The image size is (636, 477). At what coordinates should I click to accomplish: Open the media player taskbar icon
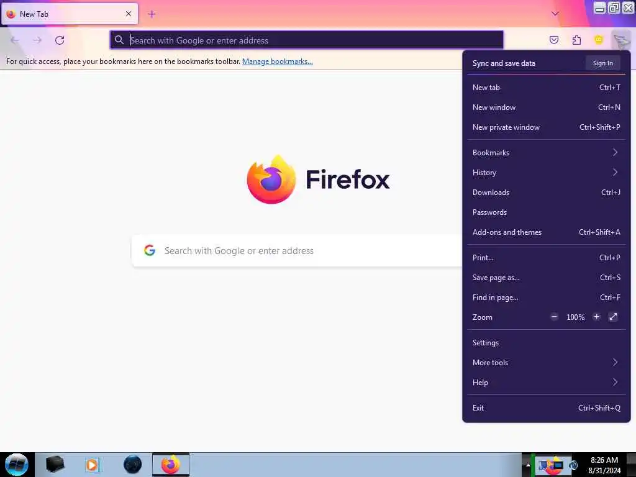point(93,465)
